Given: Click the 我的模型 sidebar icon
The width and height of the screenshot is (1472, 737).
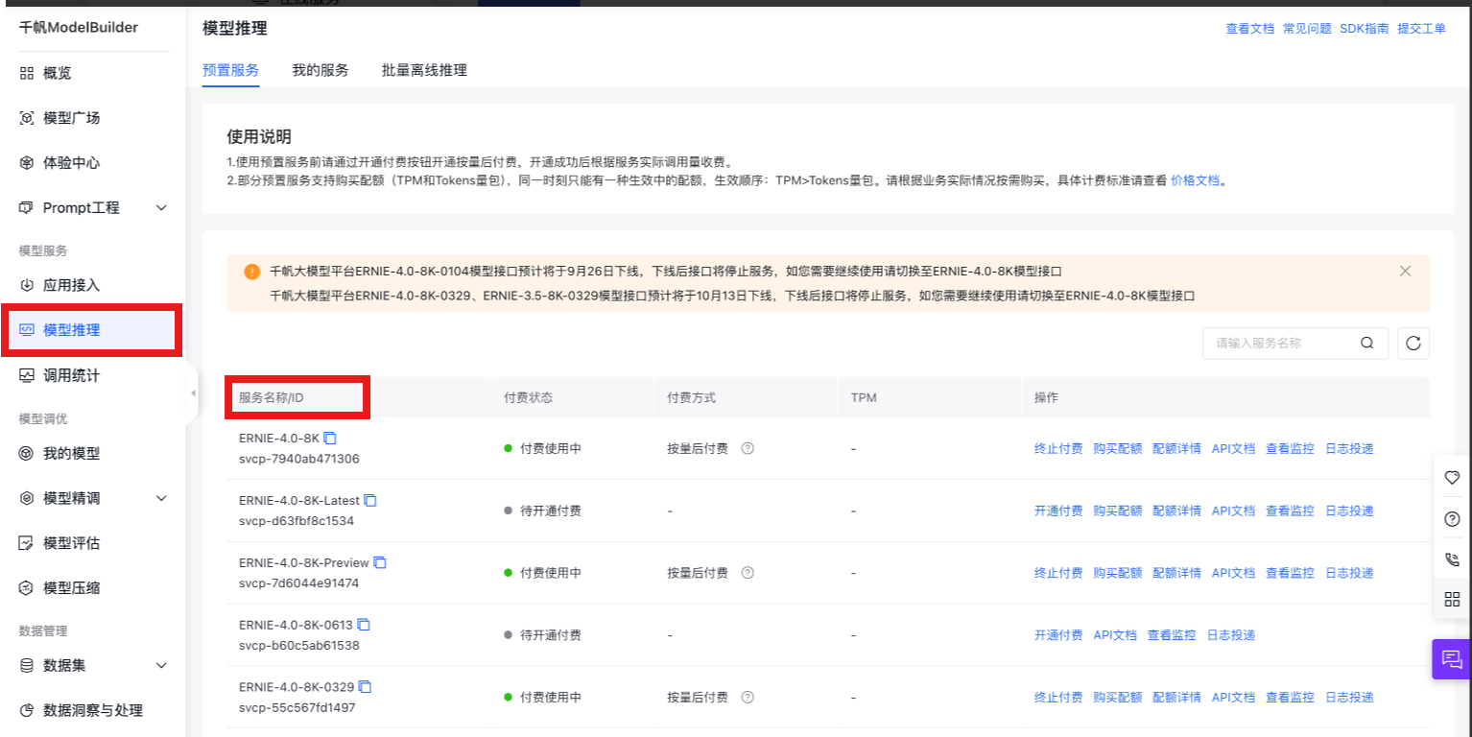Looking at the screenshot, I should pyautogui.click(x=27, y=453).
